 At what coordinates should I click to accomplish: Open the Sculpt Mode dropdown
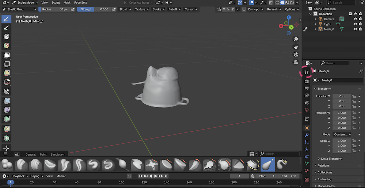tap(25, 3)
